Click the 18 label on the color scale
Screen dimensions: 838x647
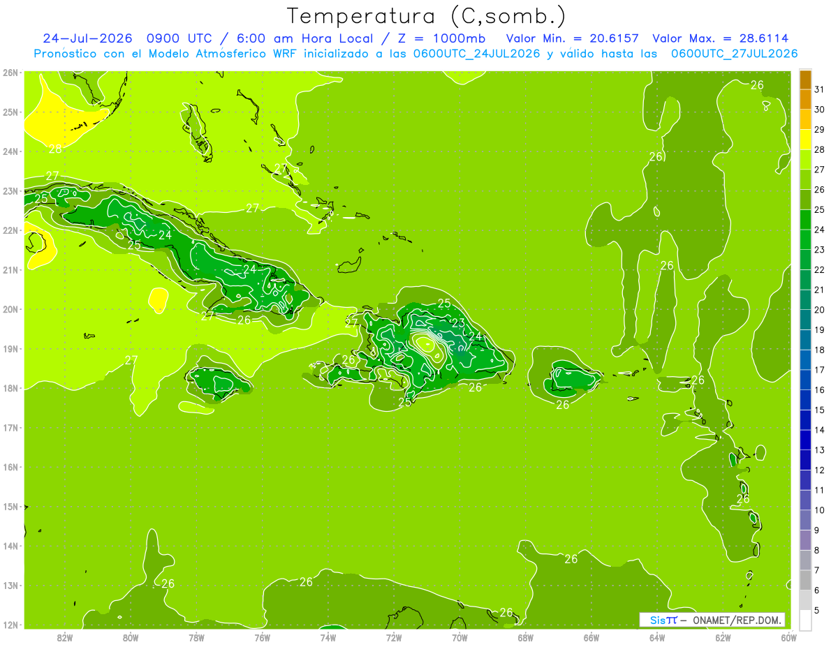click(820, 350)
